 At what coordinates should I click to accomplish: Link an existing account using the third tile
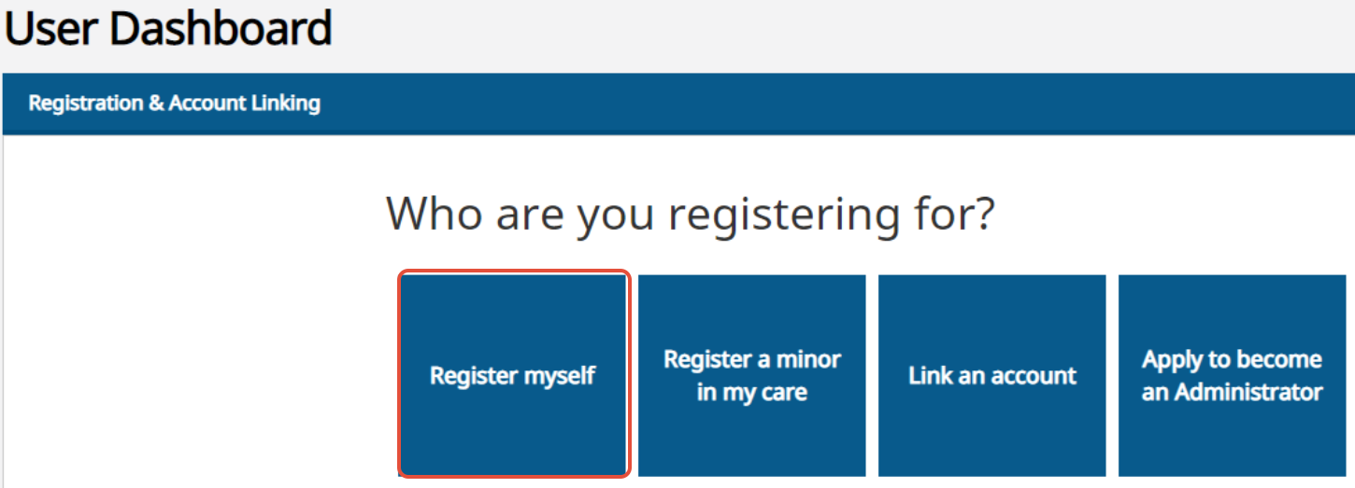(x=991, y=375)
